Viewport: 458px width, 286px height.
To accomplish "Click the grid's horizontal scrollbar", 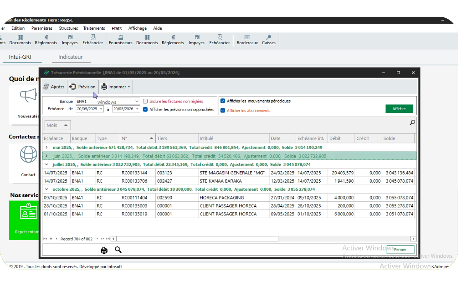I will tap(263, 239).
